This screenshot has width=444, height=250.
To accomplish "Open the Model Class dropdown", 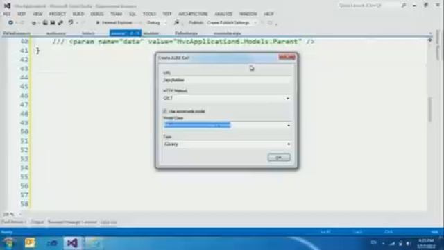I will 227,125.
